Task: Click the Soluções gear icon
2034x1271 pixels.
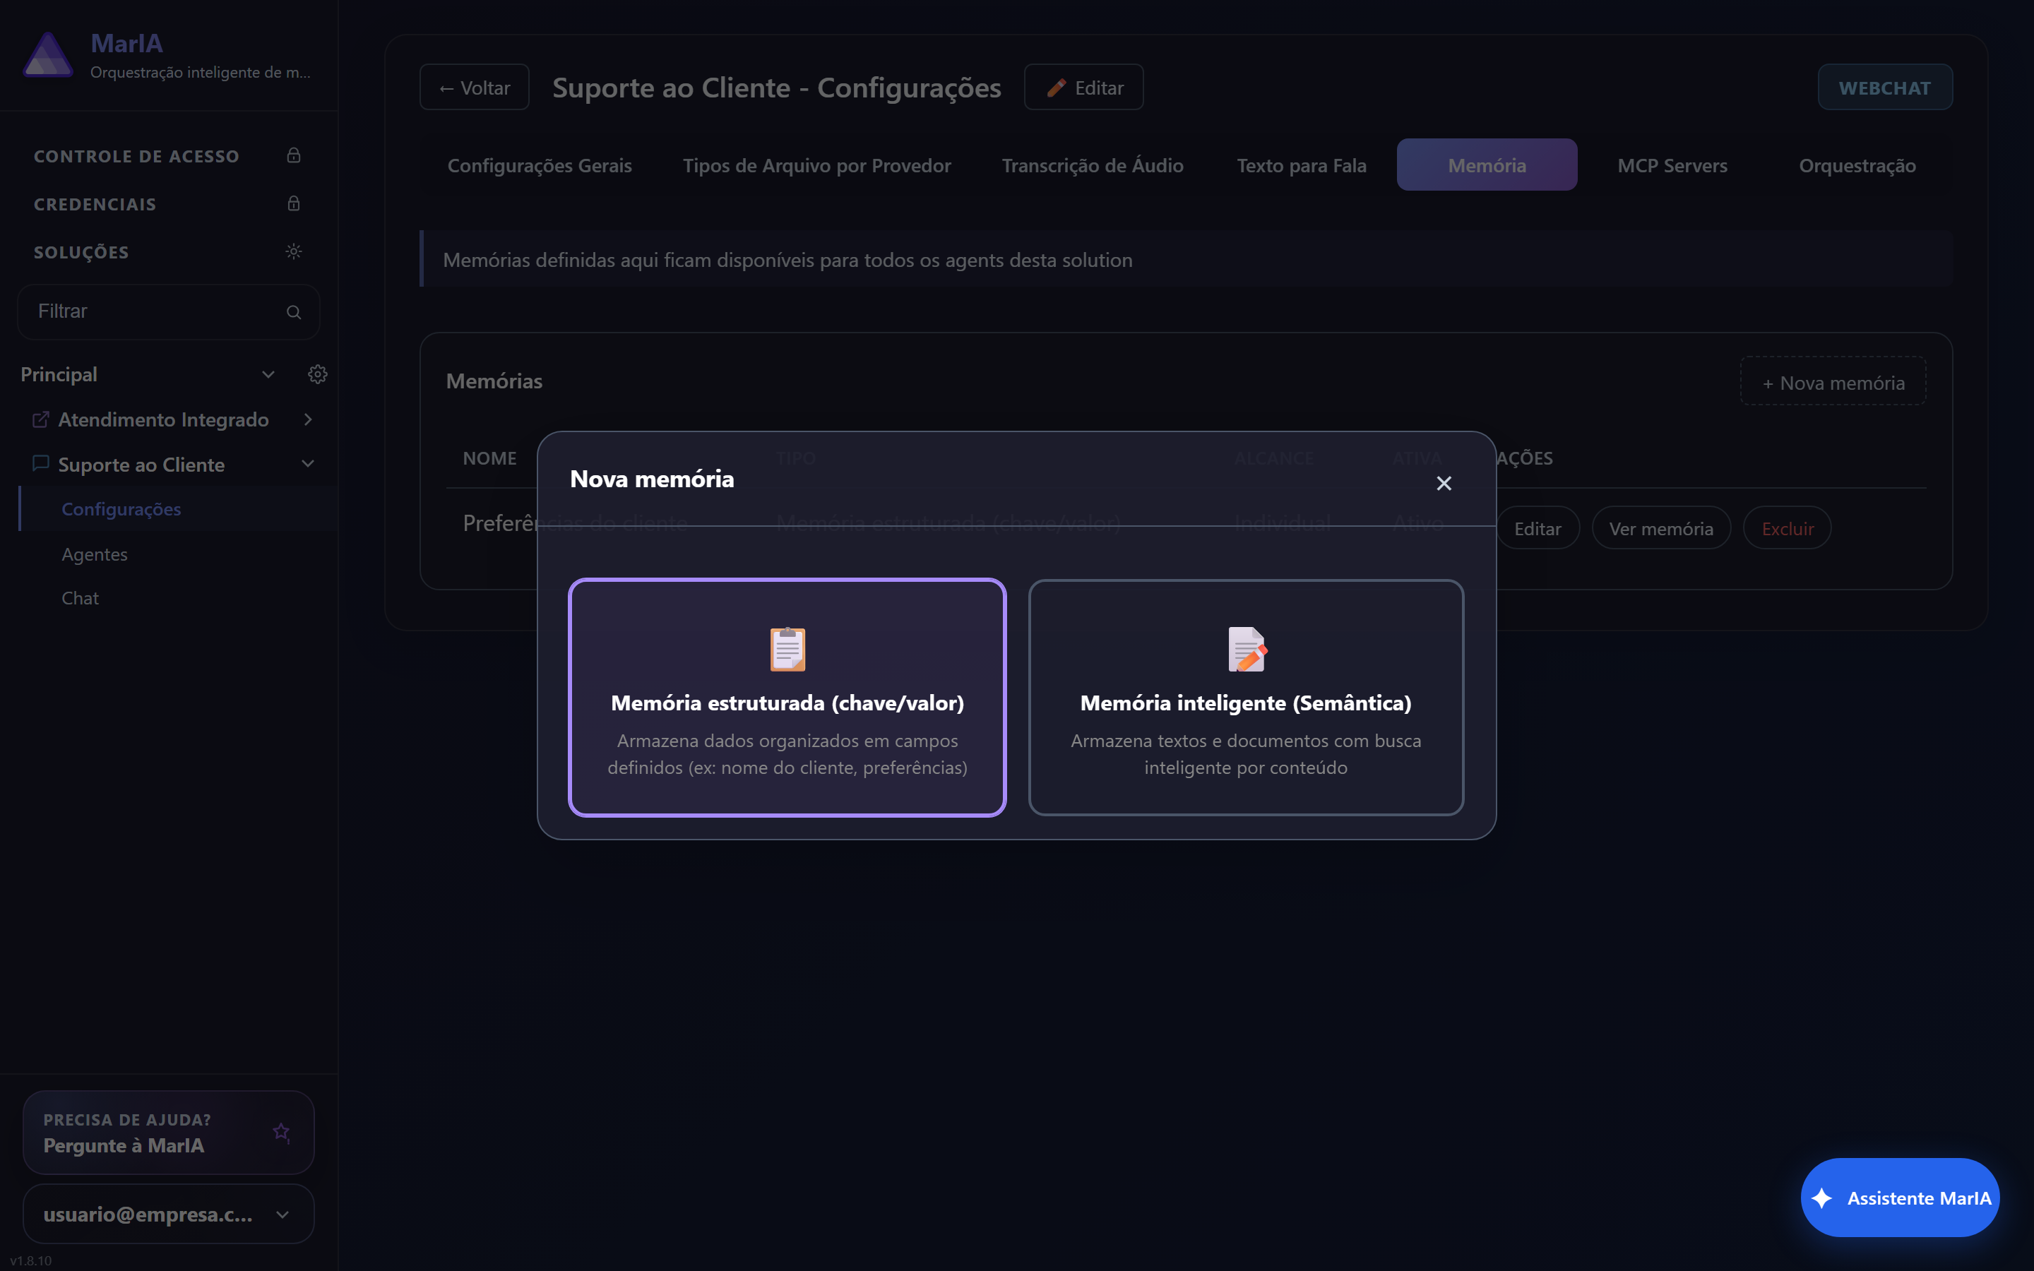Action: click(293, 251)
